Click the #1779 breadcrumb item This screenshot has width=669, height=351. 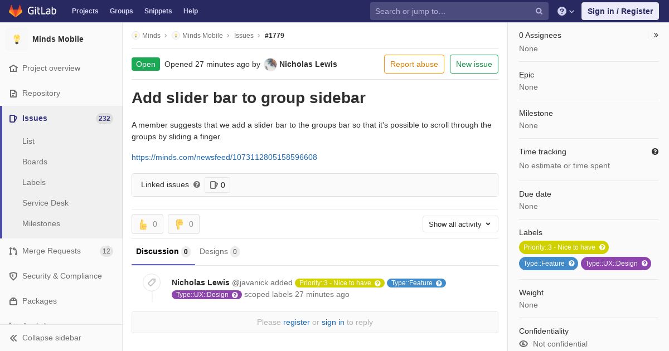pyautogui.click(x=274, y=35)
